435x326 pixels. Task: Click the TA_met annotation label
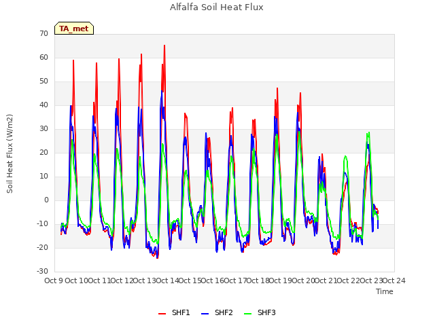(x=74, y=29)
